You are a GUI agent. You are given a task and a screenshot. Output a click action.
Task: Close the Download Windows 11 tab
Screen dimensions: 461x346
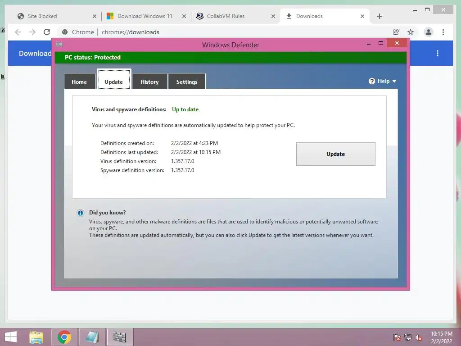pyautogui.click(x=184, y=17)
